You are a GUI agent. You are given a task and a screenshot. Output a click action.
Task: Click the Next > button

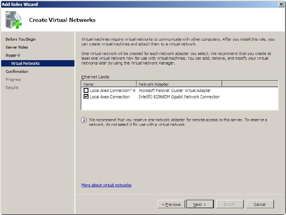200,204
